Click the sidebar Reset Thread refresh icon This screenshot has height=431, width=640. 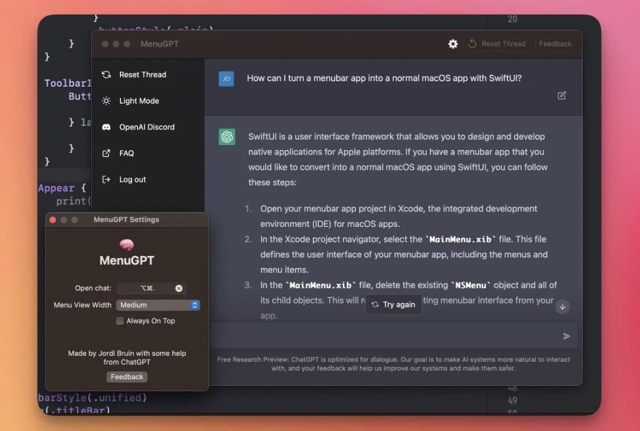point(106,75)
